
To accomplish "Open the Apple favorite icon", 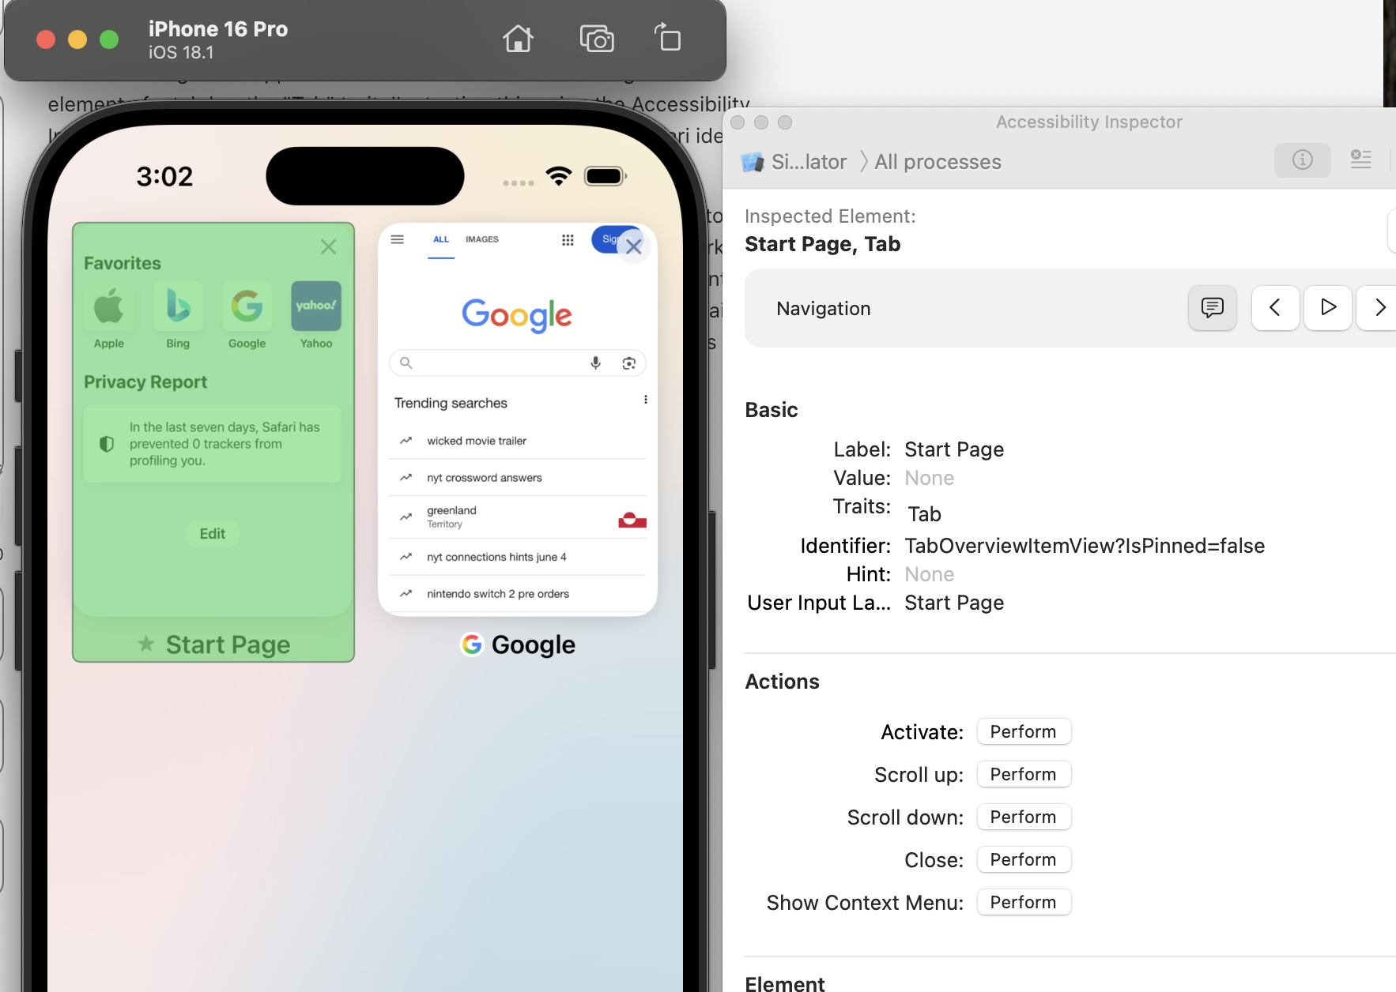I will point(109,306).
